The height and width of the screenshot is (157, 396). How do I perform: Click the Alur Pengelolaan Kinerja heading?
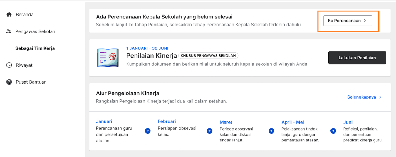(x=127, y=94)
